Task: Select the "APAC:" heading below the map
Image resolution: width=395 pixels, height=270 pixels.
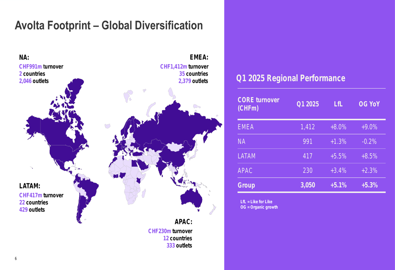Action: tap(183, 222)
